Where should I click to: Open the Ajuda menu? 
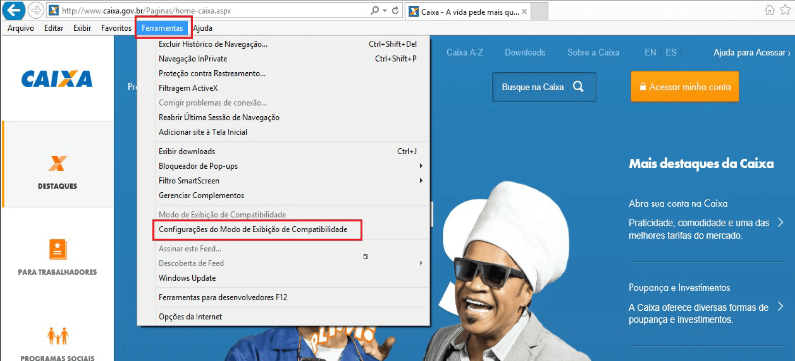point(203,28)
